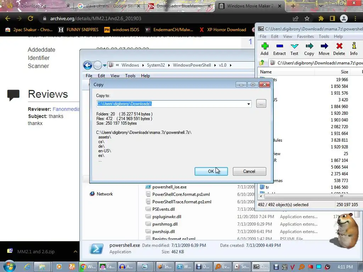
Task: Open the Explorer recent pages dropdown arrow
Action: coord(105,66)
